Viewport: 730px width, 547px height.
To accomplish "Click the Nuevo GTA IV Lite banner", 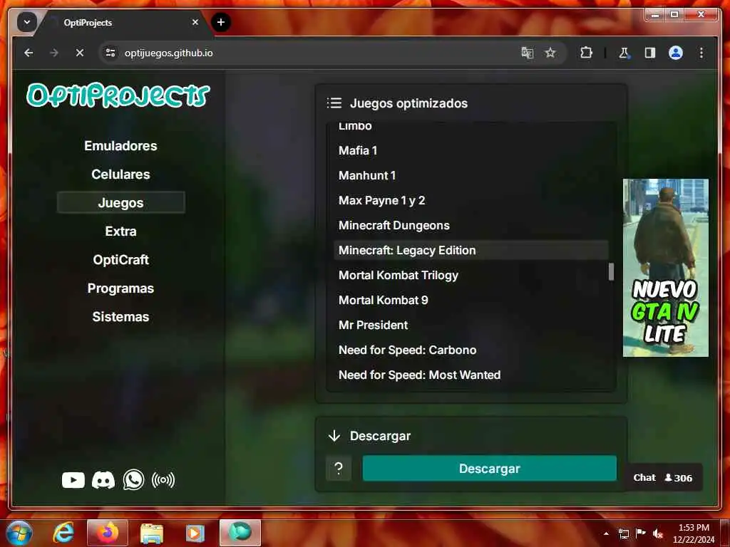I will (x=665, y=268).
